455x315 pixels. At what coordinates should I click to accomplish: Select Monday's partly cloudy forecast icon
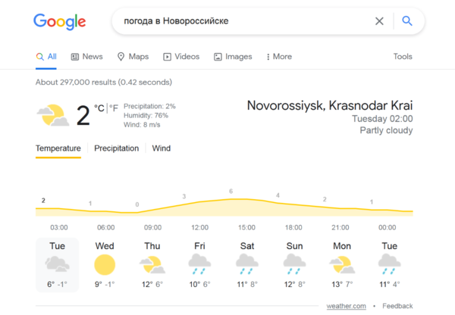pyautogui.click(x=341, y=264)
